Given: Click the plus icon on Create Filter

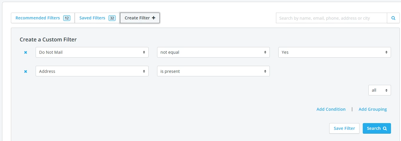Looking at the screenshot, I should 154,18.
